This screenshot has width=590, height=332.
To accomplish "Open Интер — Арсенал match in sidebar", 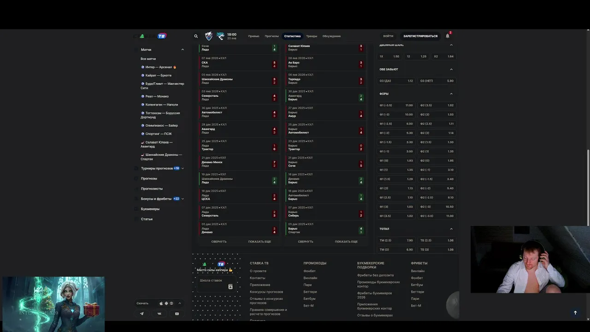I will point(159,67).
